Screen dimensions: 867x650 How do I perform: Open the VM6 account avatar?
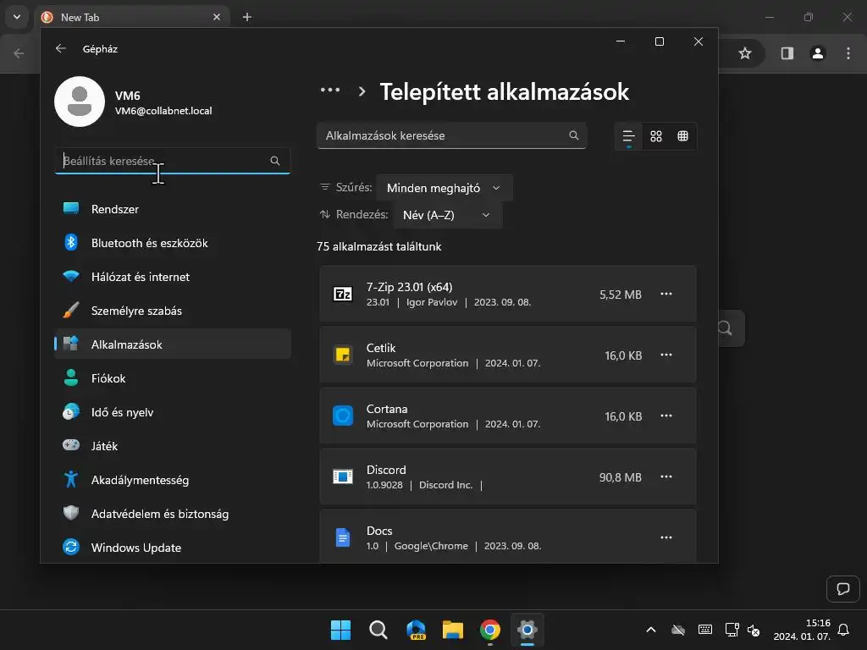(80, 102)
